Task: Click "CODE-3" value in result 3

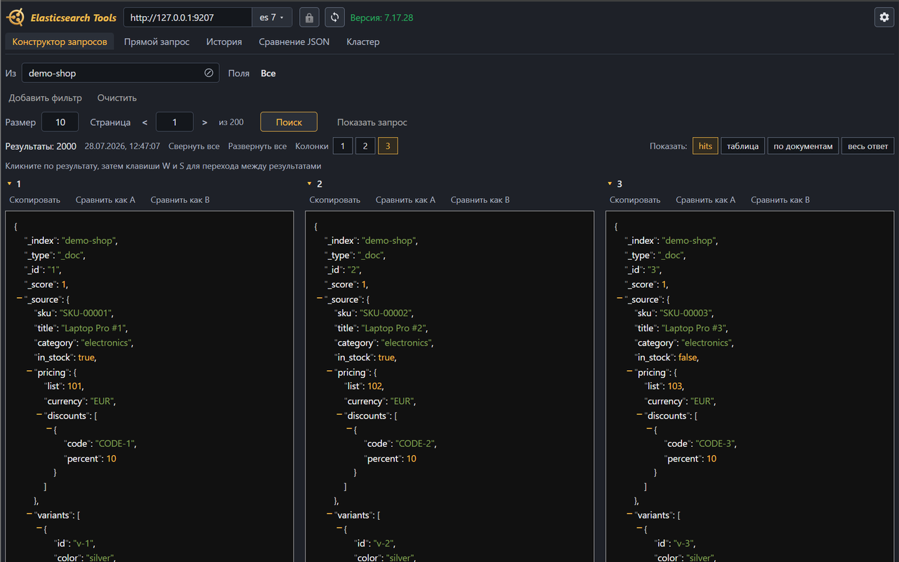Action: click(716, 444)
